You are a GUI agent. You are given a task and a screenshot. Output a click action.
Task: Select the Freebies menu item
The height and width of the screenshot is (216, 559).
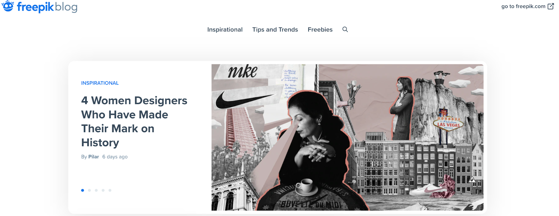pos(320,30)
